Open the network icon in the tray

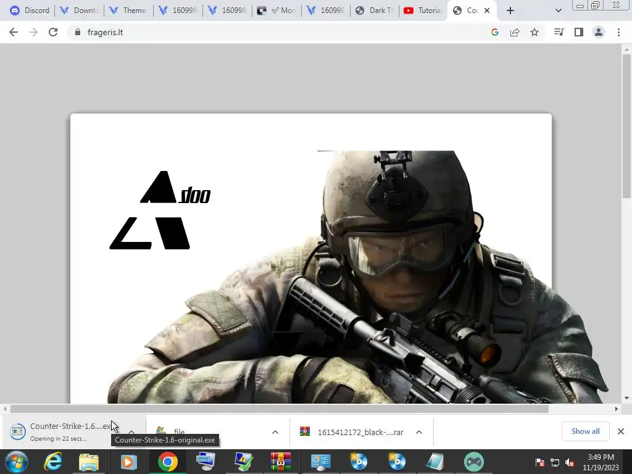click(555, 462)
